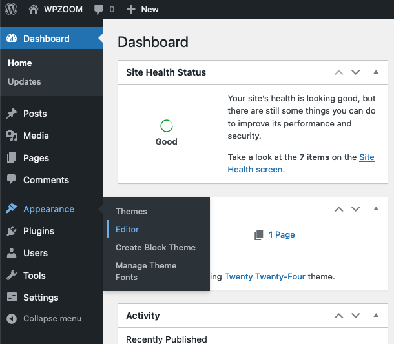The height and width of the screenshot is (344, 394).
Task: Click the house icon beside WPZOOM
Action: coord(33,9)
